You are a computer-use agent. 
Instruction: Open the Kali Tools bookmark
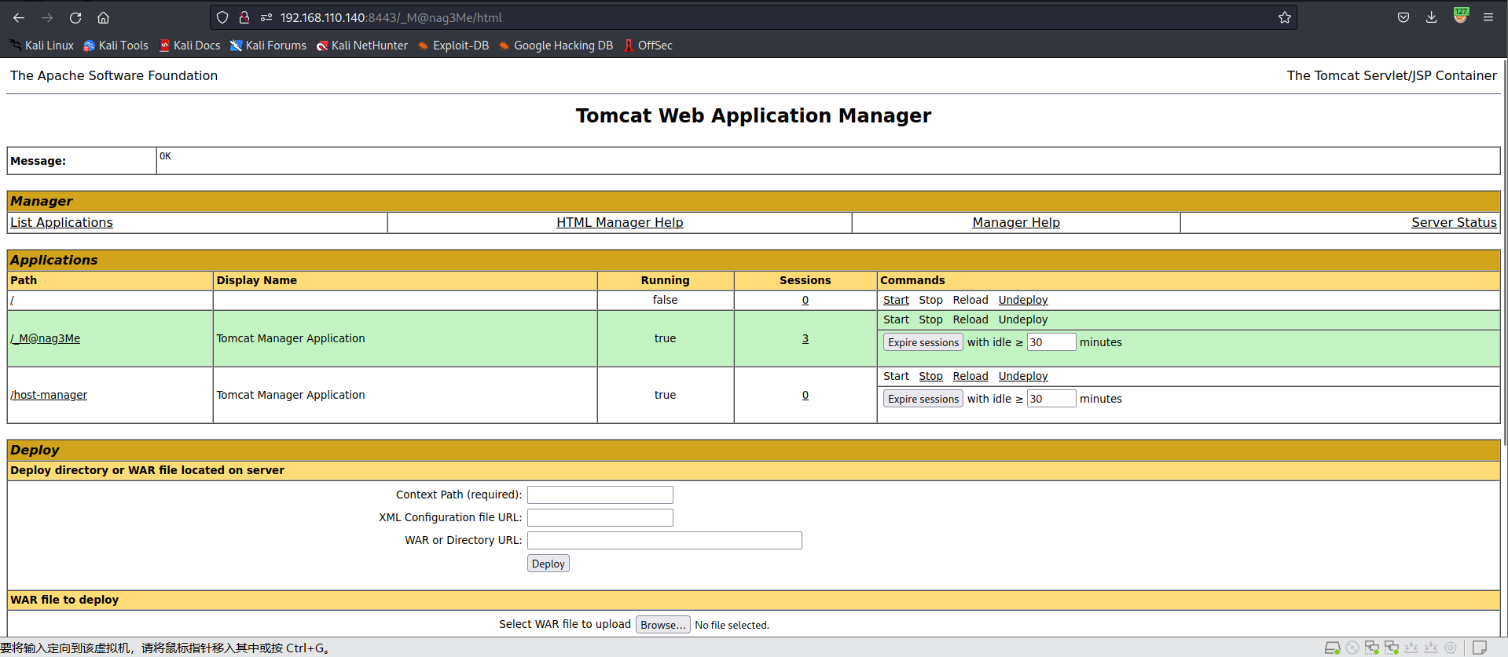click(x=116, y=46)
